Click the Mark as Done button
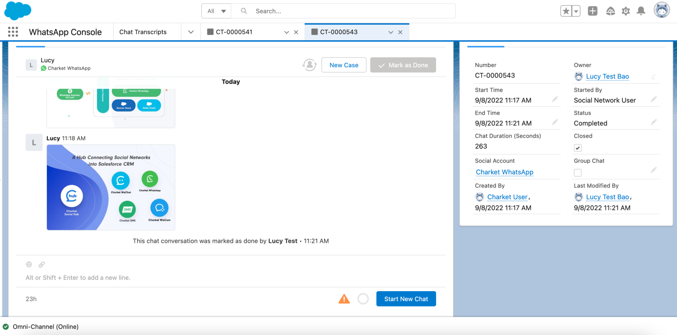 pos(403,65)
